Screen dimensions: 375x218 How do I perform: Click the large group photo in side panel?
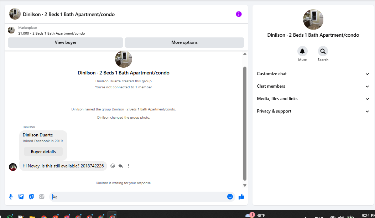point(313,20)
